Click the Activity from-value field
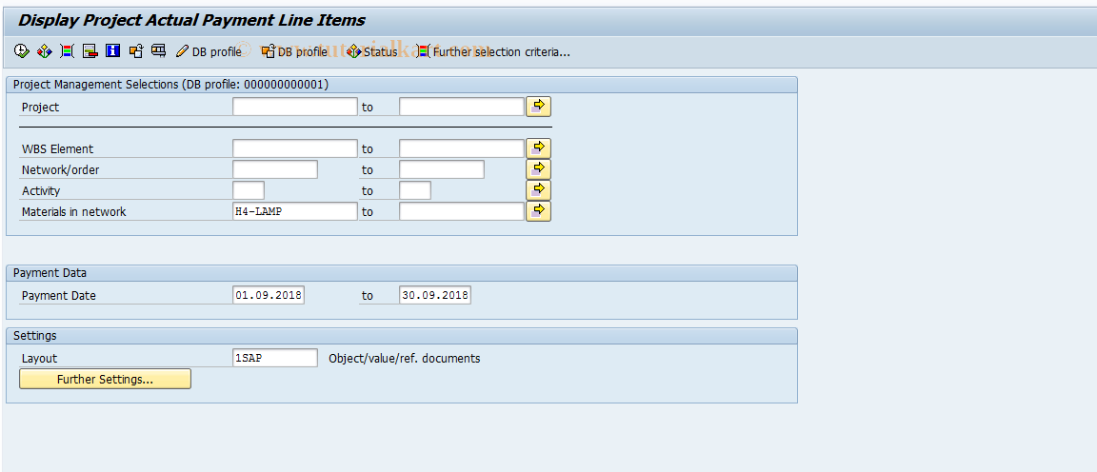 [249, 191]
